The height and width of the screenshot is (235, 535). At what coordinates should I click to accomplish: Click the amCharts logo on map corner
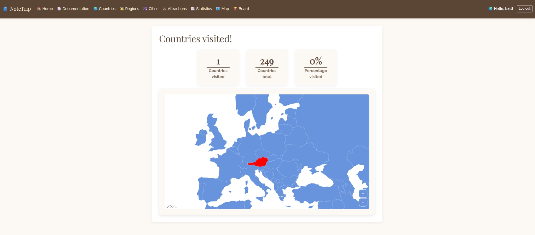pyautogui.click(x=172, y=206)
